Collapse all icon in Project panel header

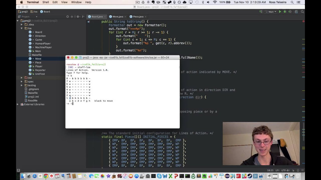(72, 17)
